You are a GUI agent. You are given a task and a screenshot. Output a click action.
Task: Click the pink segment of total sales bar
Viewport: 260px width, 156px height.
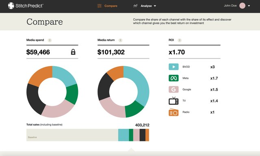(136, 135)
